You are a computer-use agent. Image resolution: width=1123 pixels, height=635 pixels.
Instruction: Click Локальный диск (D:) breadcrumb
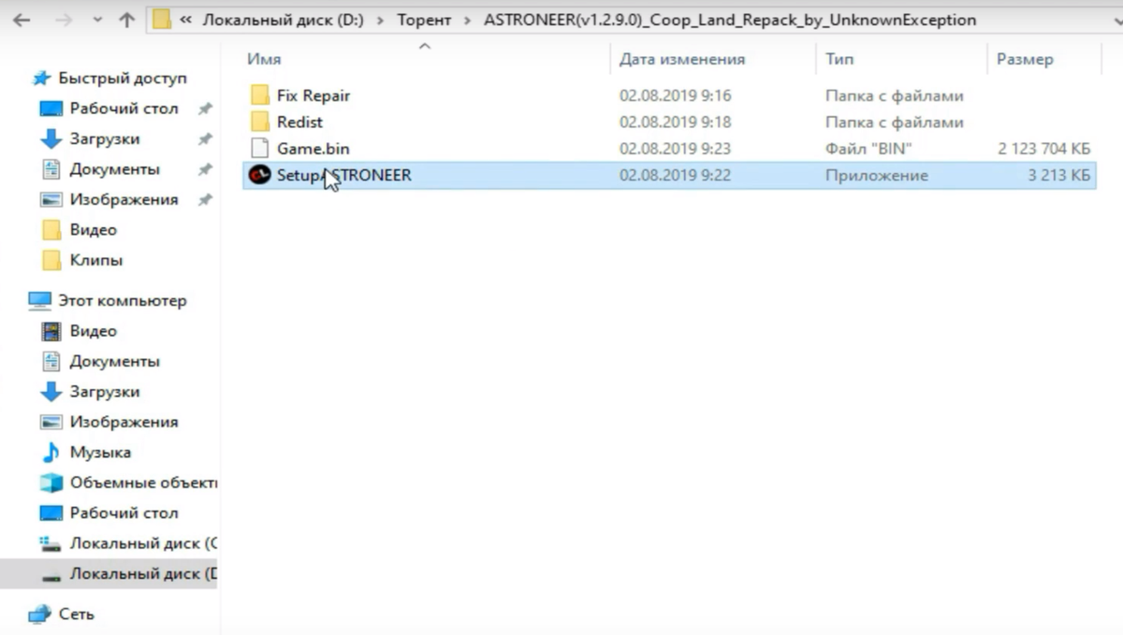coord(285,20)
